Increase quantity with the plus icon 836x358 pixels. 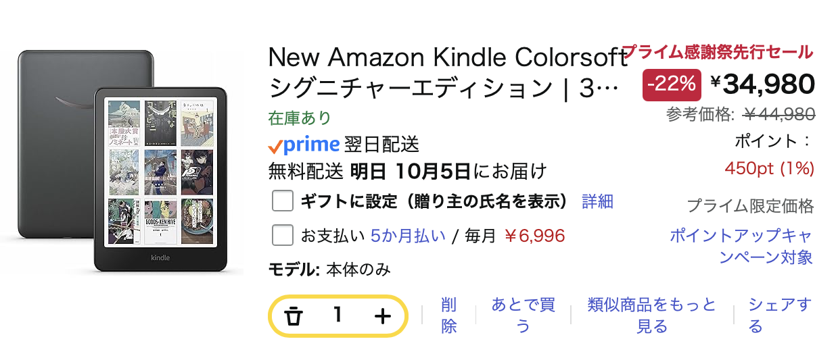383,315
